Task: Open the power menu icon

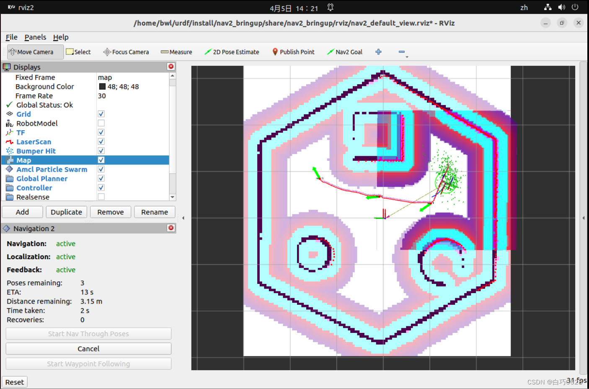Action: [575, 7]
